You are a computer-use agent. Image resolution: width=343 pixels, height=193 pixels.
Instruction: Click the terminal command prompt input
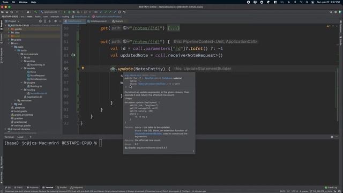point(100,143)
